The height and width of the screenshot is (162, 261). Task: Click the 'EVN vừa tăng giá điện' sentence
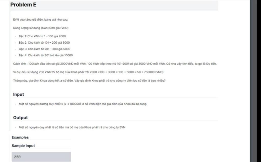[41, 20]
